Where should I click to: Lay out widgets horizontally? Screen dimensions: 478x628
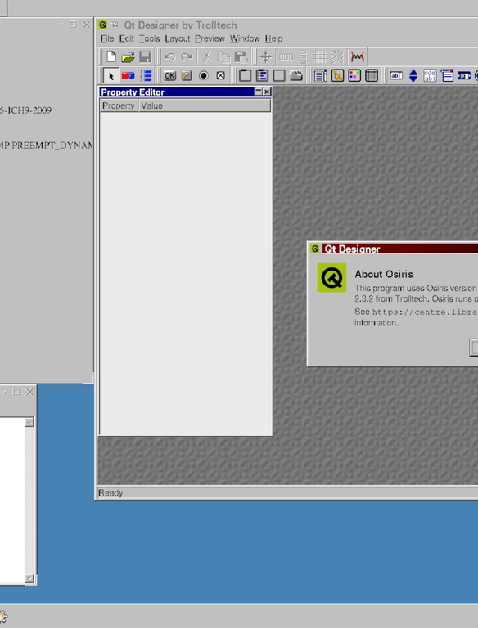(286, 57)
